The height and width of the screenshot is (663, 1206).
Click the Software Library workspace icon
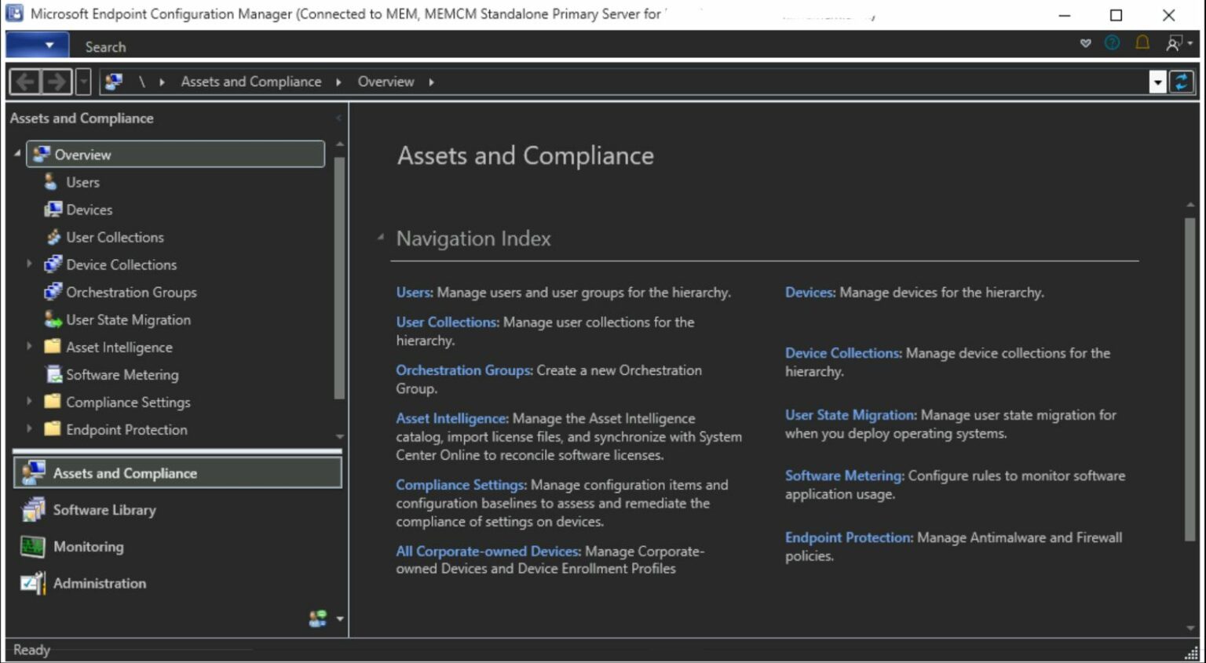click(33, 510)
